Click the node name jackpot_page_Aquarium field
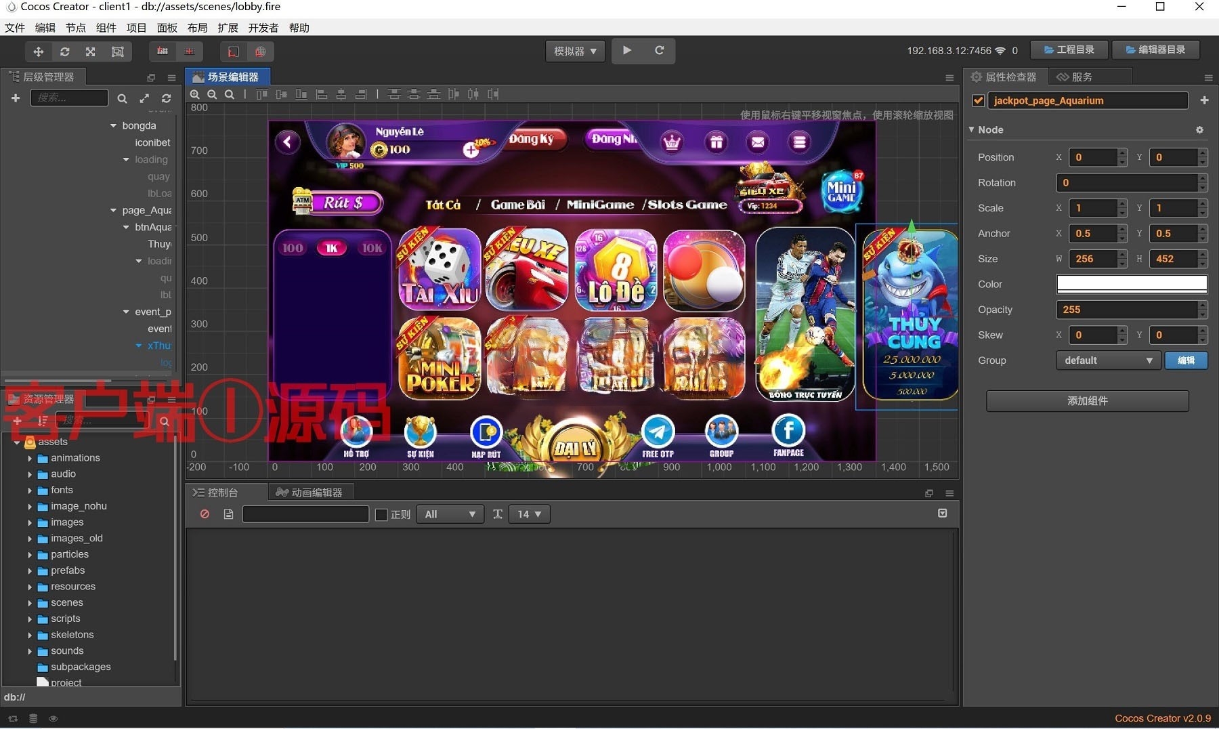 pyautogui.click(x=1088, y=100)
